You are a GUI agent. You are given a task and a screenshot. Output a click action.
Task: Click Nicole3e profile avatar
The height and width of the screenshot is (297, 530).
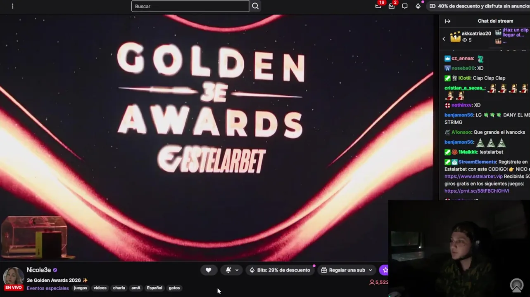click(x=13, y=276)
